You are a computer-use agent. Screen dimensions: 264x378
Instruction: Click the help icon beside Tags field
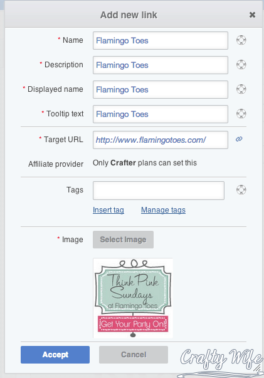click(241, 190)
